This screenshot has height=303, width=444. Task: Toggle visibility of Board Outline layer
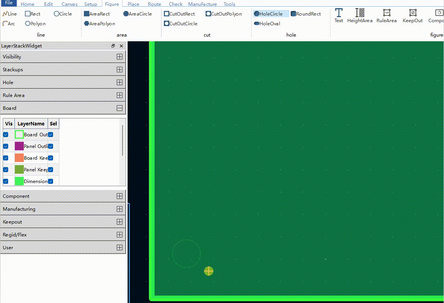click(6, 134)
